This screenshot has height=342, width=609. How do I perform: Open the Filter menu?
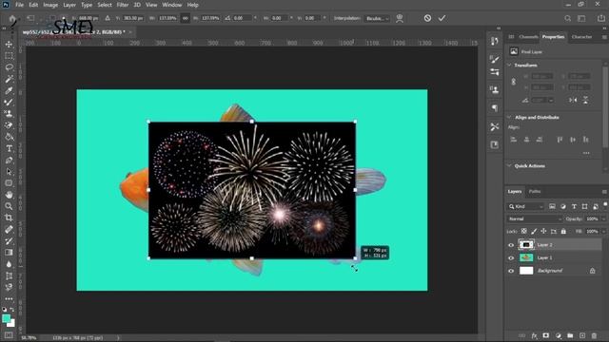coord(123,5)
